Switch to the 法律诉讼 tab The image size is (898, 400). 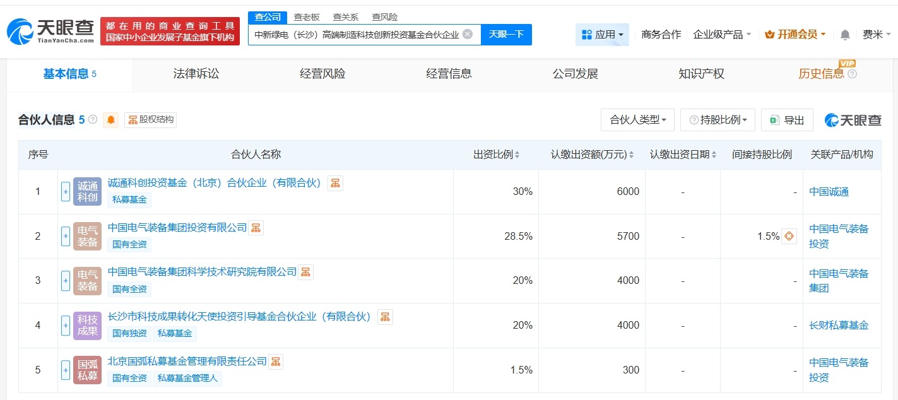195,74
